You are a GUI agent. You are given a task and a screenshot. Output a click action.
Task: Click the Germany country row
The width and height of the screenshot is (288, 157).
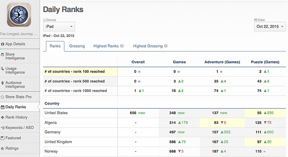pos(164,132)
